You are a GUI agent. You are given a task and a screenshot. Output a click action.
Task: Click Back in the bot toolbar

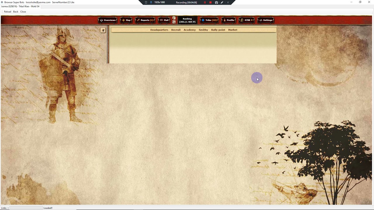coord(15,12)
